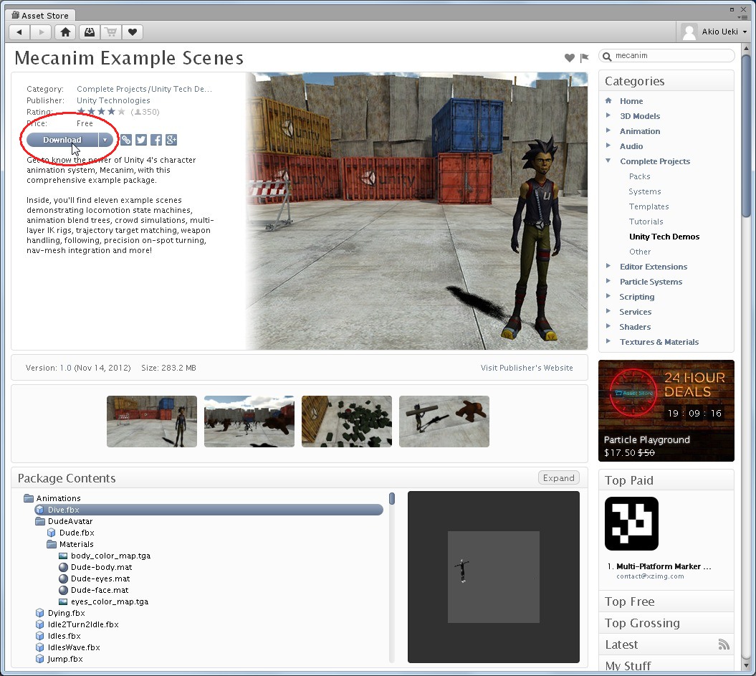Collapse the Complete Projects category
Image resolution: width=756 pixels, height=676 pixels.
point(608,161)
